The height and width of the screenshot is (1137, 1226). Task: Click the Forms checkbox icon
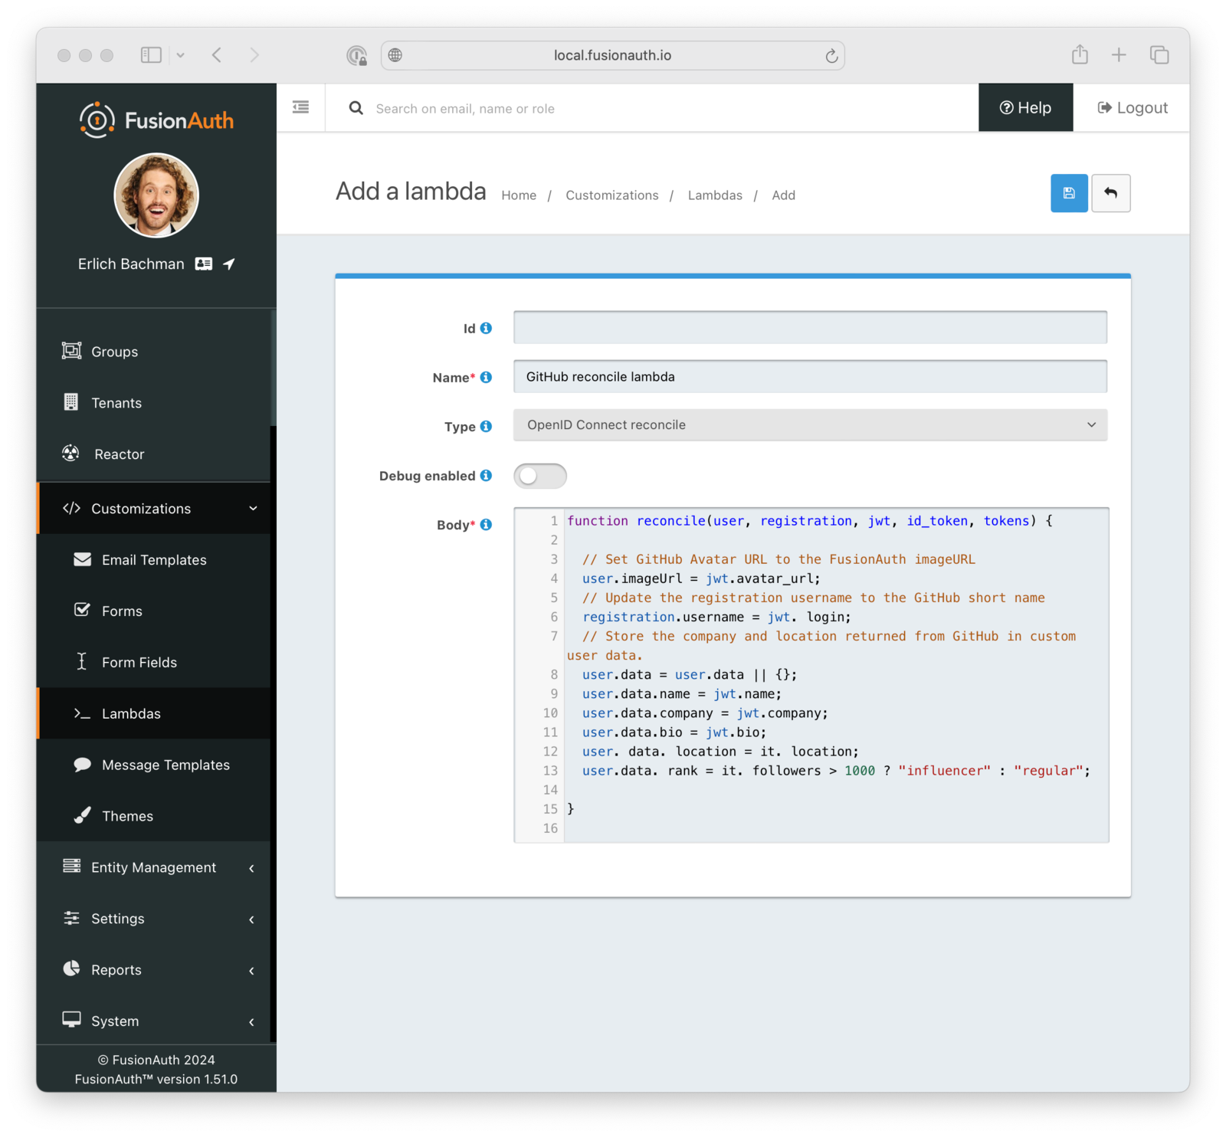tap(82, 610)
